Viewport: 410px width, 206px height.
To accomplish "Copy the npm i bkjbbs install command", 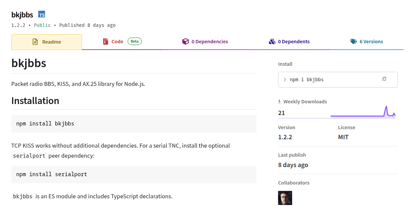I will point(384,79).
